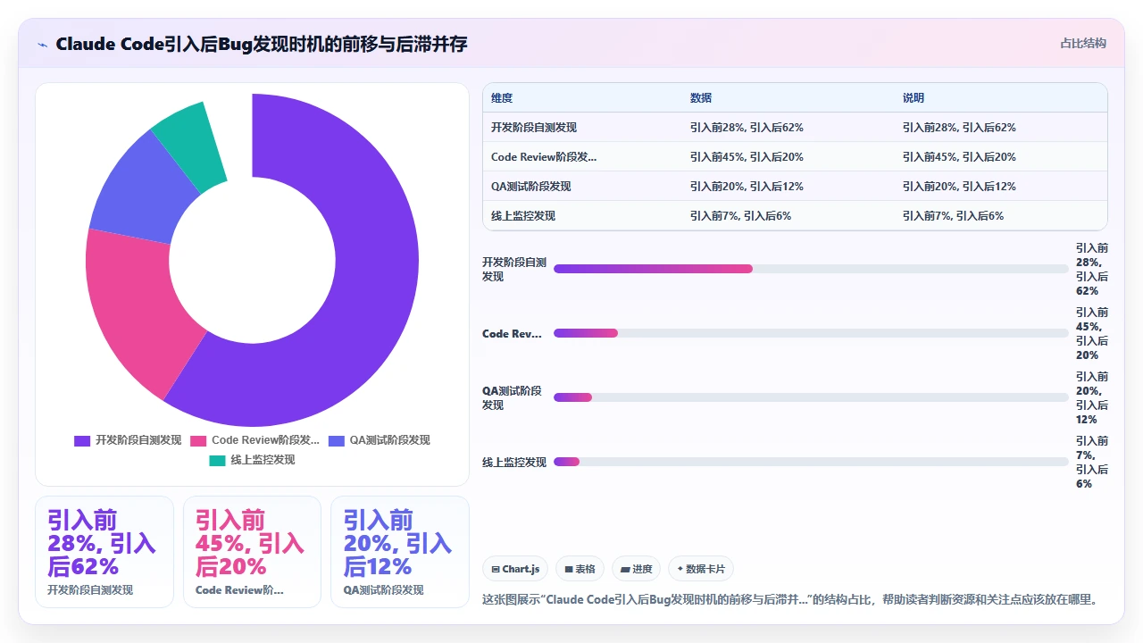The image size is (1143, 643).
Task: Click the chart title heading text
Action: point(262,45)
